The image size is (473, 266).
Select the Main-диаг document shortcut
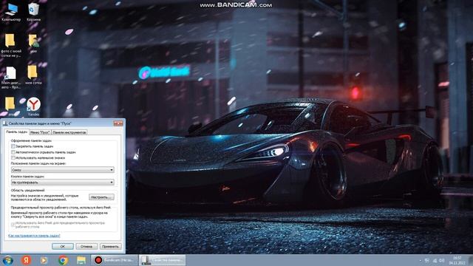[x=11, y=78]
